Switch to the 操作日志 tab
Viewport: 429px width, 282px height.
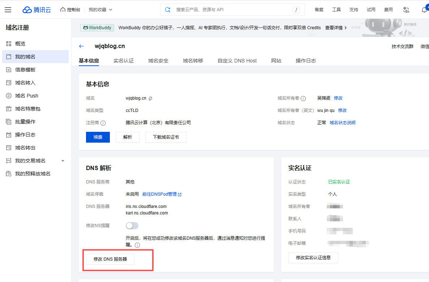click(x=306, y=61)
